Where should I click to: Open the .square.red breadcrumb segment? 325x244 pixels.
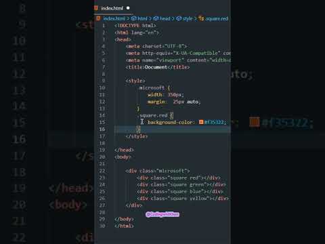coord(213,18)
